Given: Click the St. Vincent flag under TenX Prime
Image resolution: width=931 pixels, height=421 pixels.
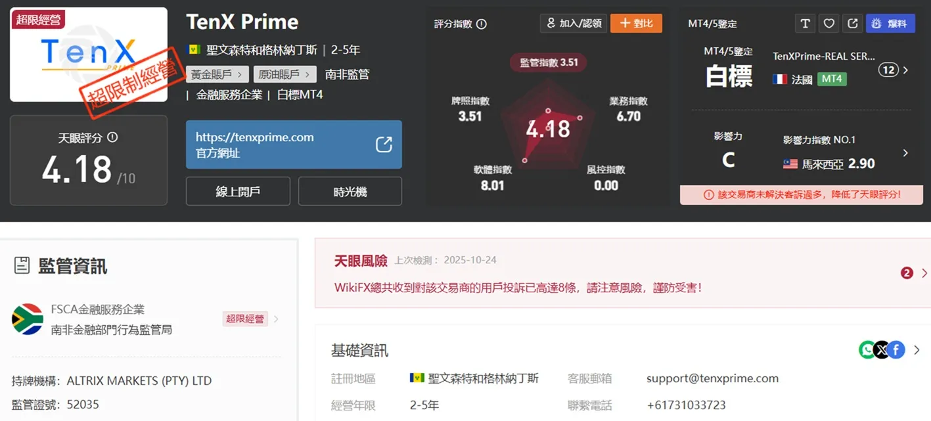Looking at the screenshot, I should tap(194, 50).
